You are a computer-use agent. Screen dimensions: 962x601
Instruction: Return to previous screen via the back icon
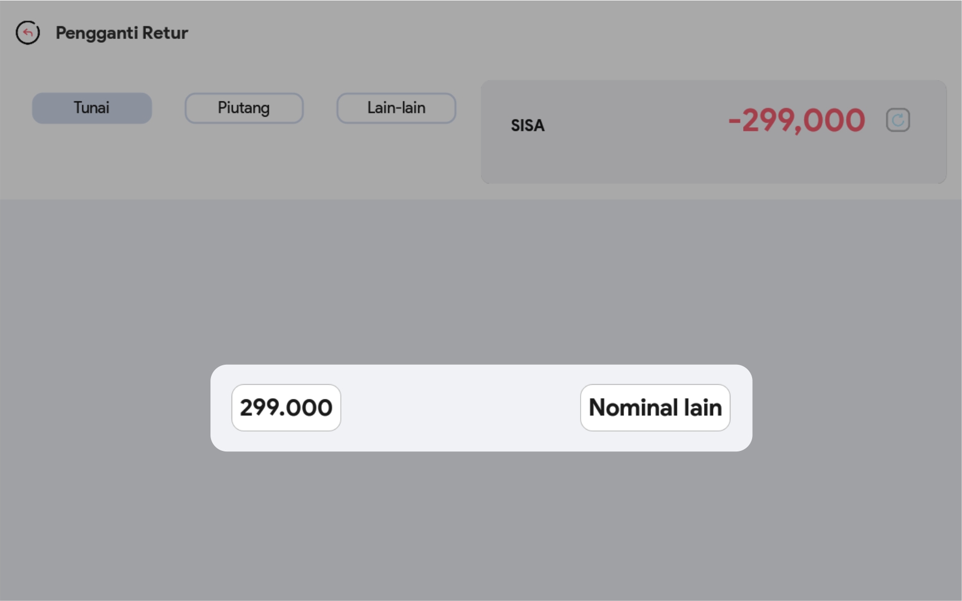pos(28,33)
